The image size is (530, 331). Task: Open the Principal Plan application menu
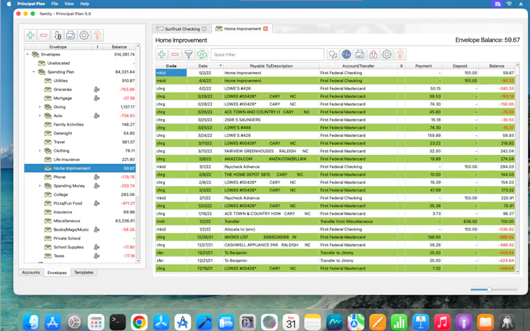click(31, 4)
